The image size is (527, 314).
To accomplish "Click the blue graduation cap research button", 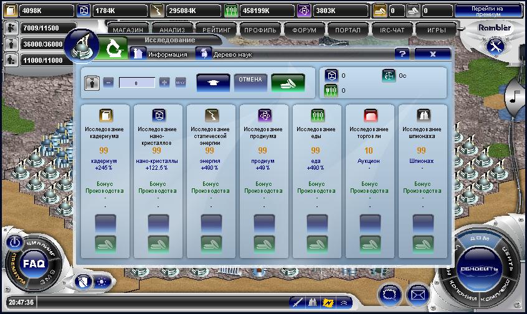I will click(213, 83).
